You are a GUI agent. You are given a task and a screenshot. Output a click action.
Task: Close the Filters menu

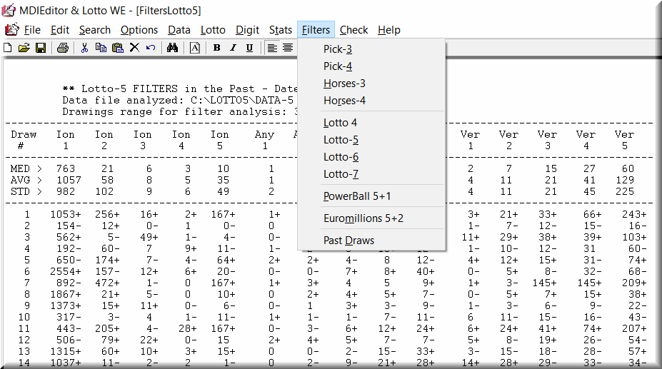316,30
